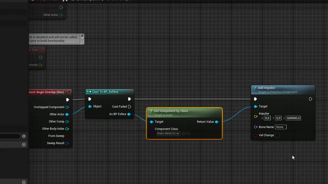Viewport: 328px width, 184px height.
Task: Click the Delta Seconds green output pin
Action: [x=40, y=65]
